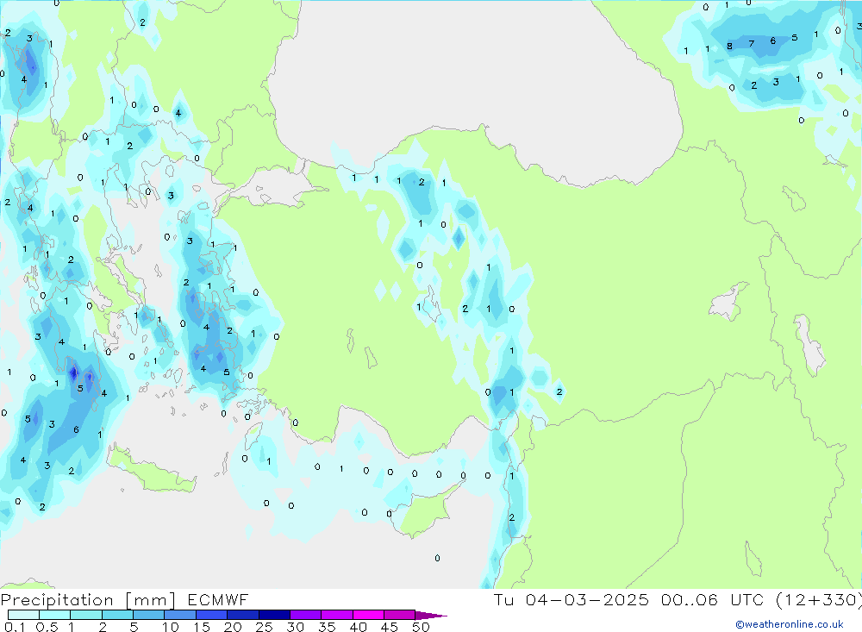Click the date 'Tu 04-03-2025'
The image size is (862, 632).
(x=572, y=599)
